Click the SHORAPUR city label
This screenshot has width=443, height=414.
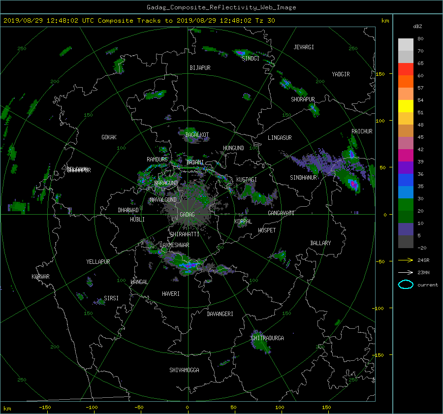[x=303, y=99]
